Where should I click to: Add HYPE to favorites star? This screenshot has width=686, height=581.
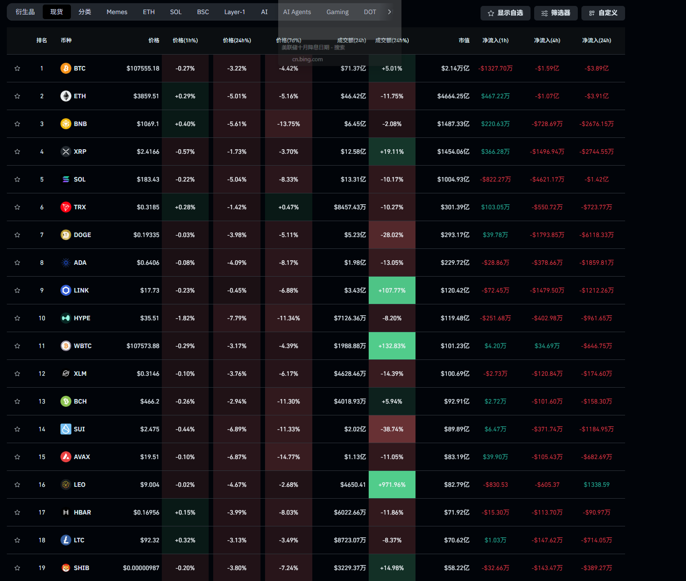(17, 318)
